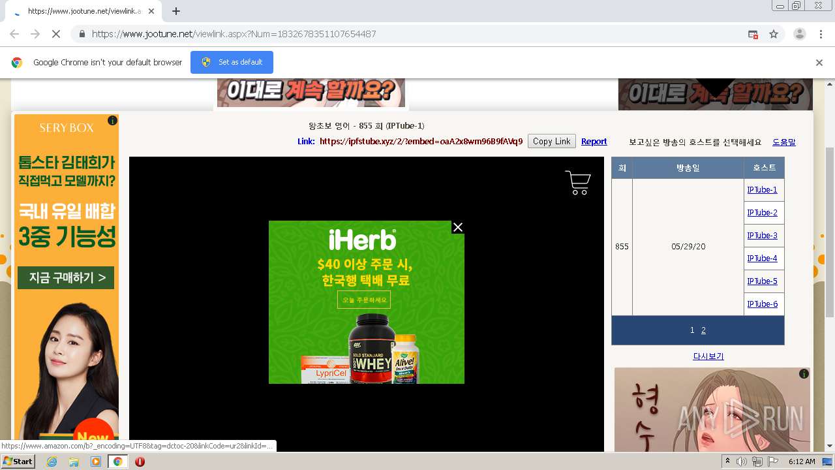
Task: Show hidden tray icons arrow
Action: (727, 462)
